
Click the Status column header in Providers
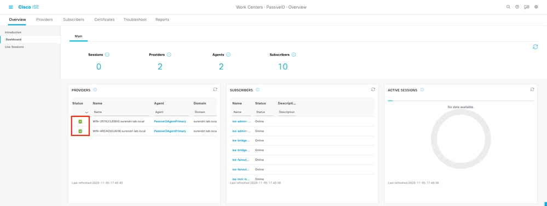click(78, 103)
